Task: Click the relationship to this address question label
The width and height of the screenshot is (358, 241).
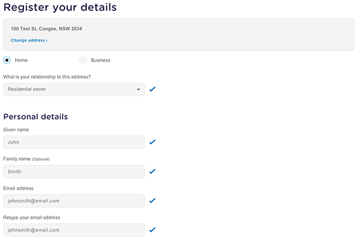Action: [x=47, y=77]
